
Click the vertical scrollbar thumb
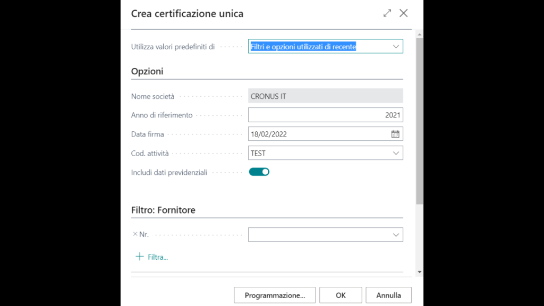pyautogui.click(x=420, y=121)
